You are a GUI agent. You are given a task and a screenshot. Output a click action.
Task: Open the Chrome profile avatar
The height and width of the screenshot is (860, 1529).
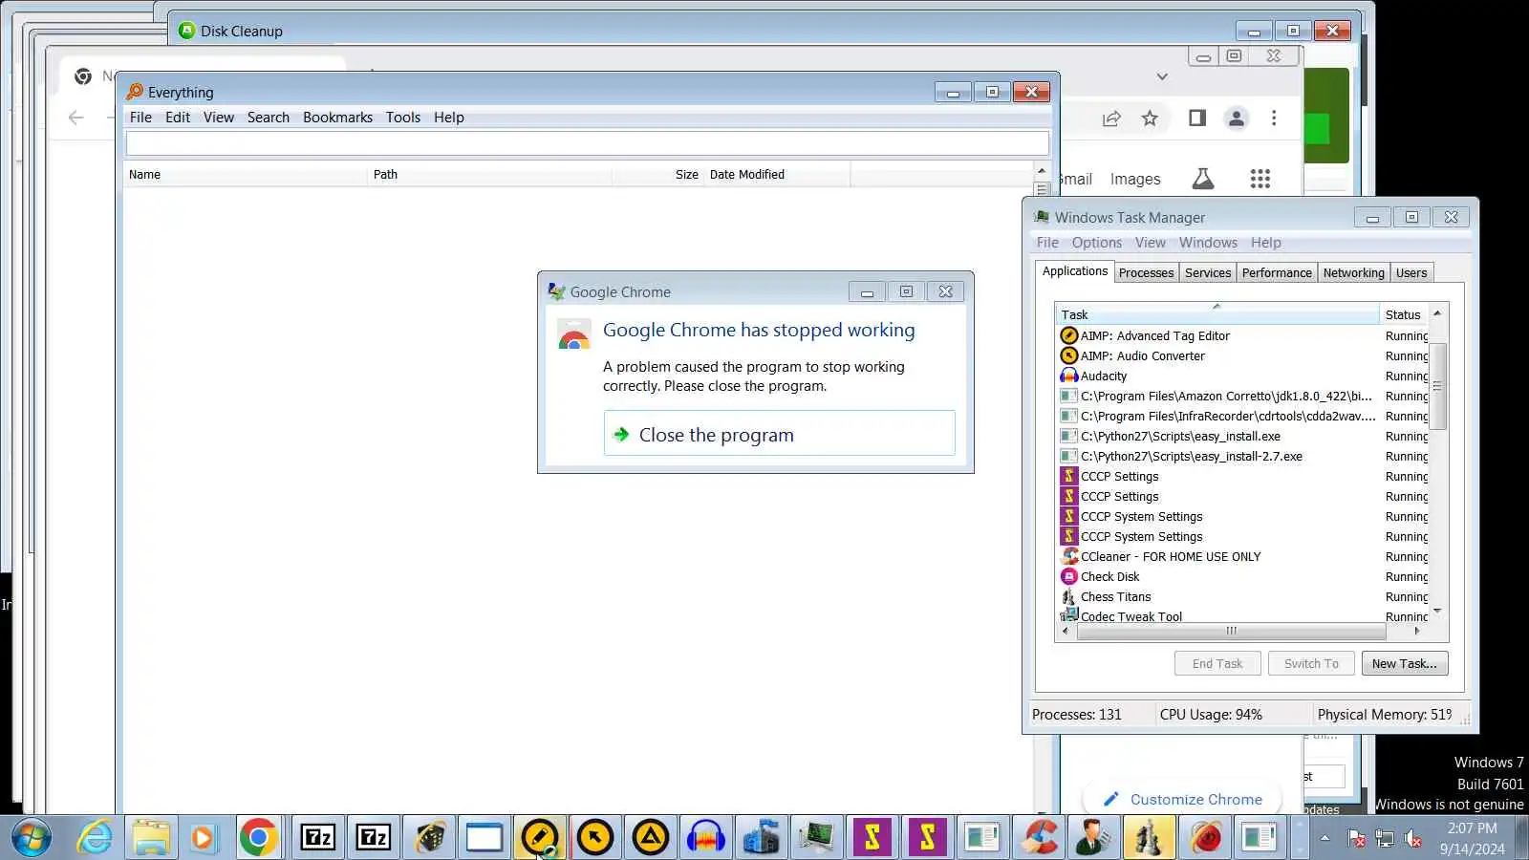(1237, 118)
